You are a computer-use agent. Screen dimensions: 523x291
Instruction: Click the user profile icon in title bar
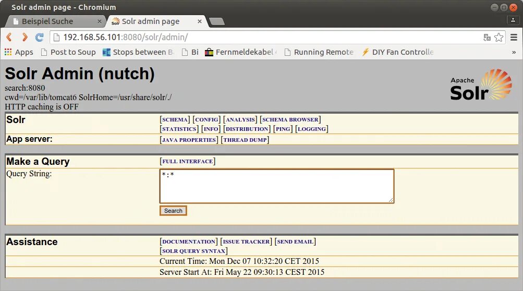tap(513, 20)
